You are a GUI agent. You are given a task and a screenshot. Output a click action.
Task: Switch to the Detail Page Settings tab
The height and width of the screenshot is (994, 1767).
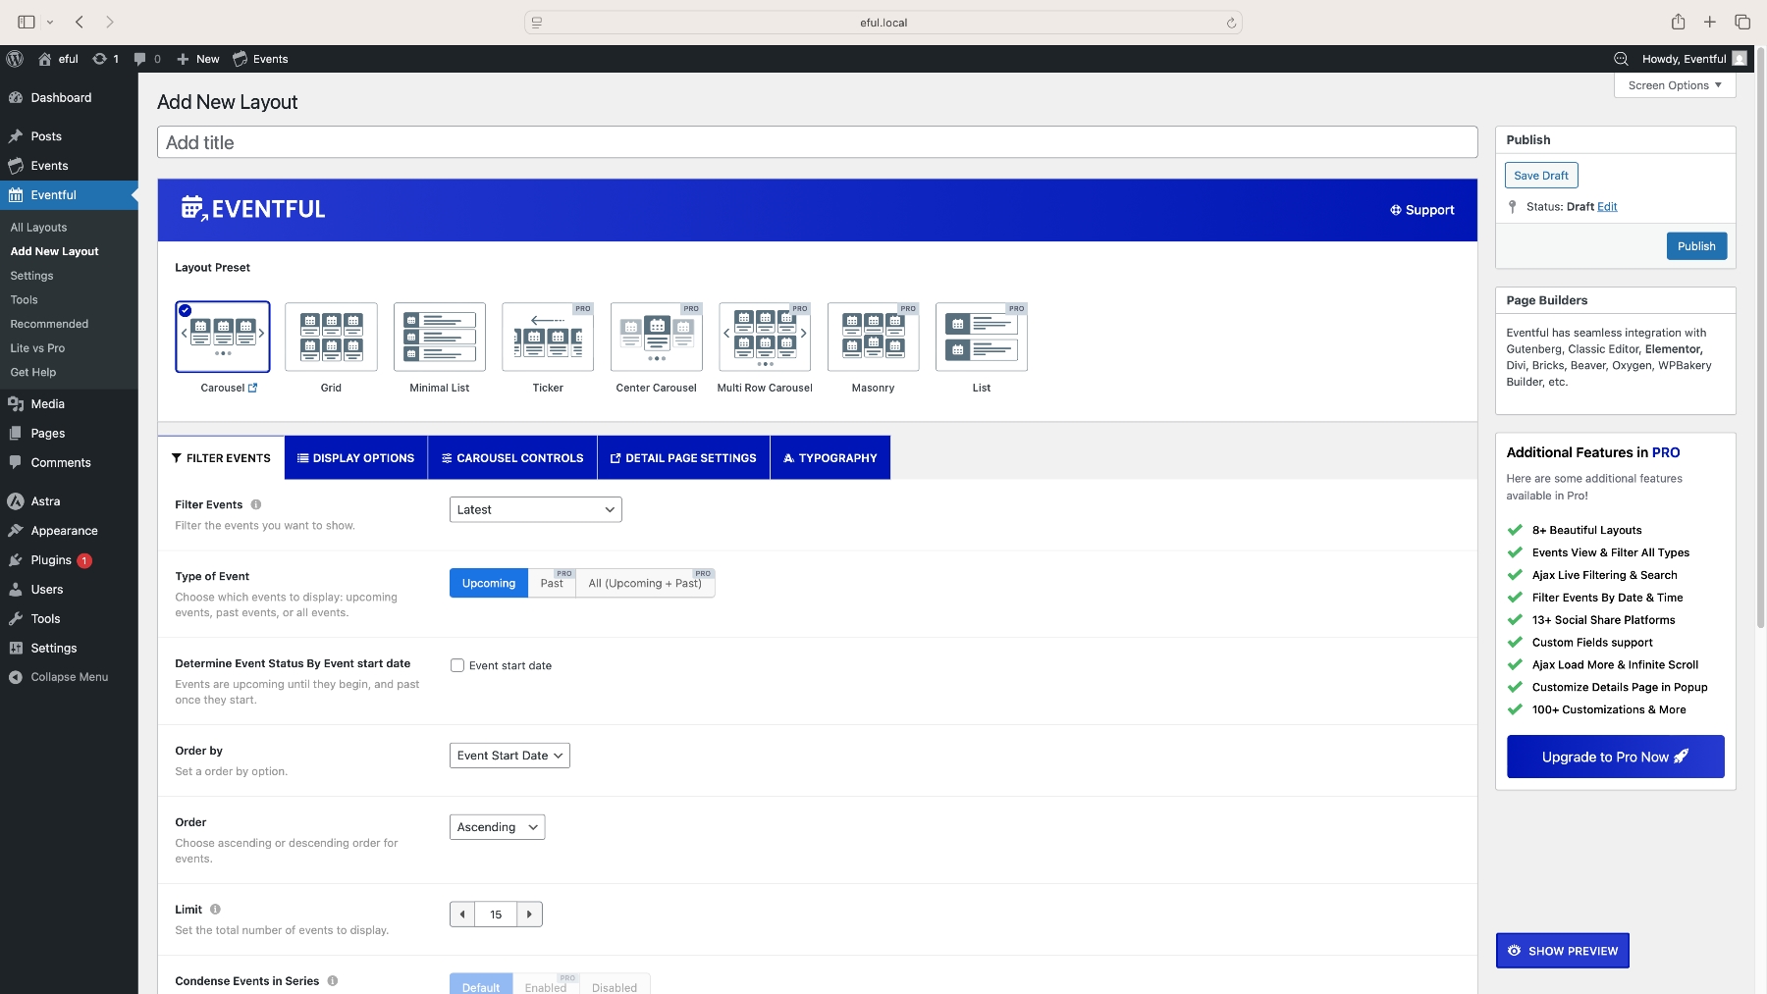tap(683, 458)
